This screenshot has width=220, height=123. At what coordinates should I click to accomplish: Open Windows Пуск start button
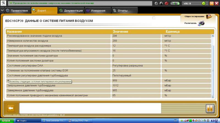point(6,121)
